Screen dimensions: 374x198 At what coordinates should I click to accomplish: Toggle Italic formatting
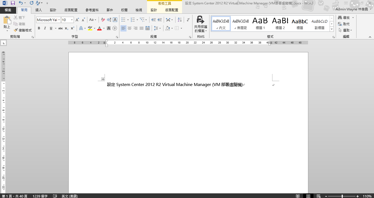(x=45, y=28)
